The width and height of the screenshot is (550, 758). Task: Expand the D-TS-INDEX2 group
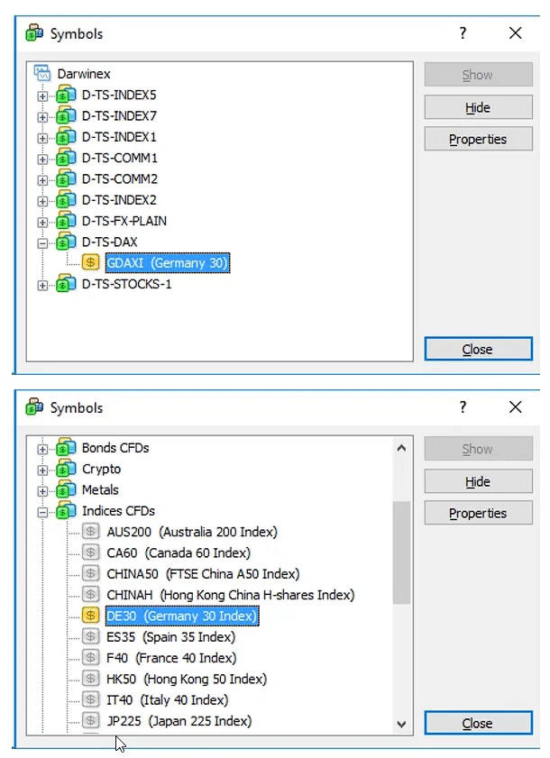(x=42, y=201)
